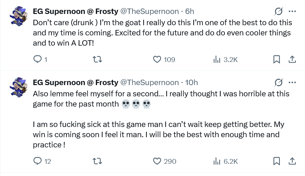
Task: Like the tweet with 290 likes
Action: [x=157, y=161]
